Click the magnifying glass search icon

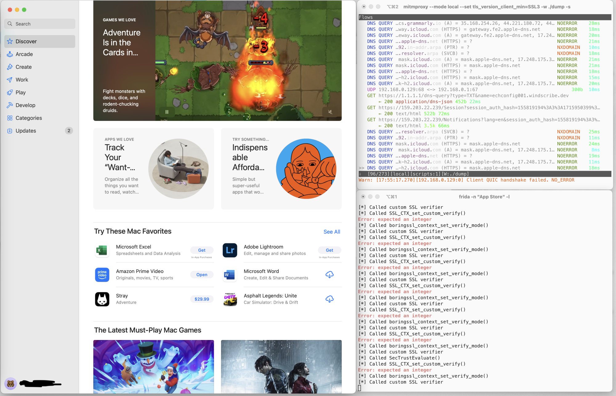click(10, 24)
